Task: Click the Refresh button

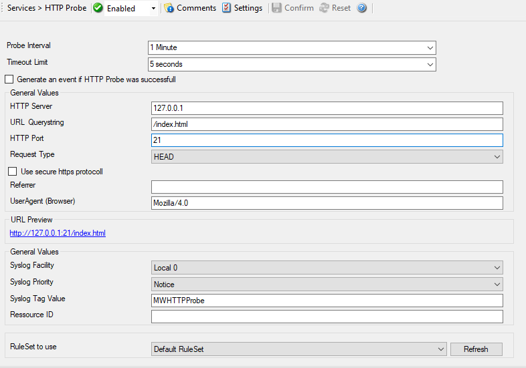Action: click(475, 349)
